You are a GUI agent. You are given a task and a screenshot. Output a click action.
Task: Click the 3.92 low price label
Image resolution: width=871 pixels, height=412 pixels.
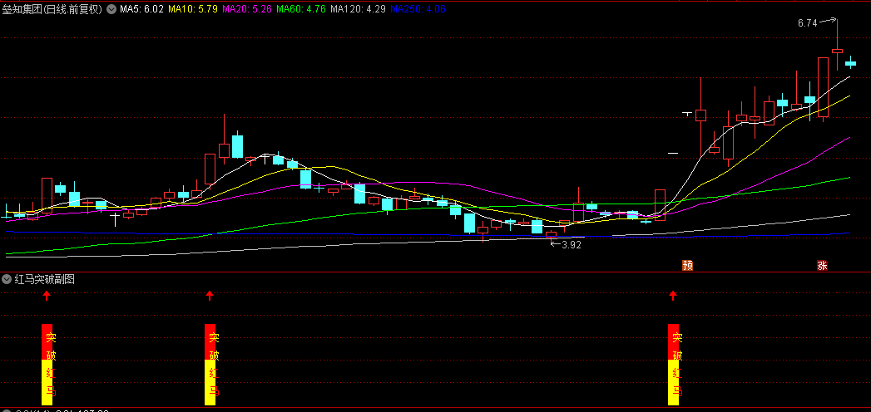[x=571, y=244]
